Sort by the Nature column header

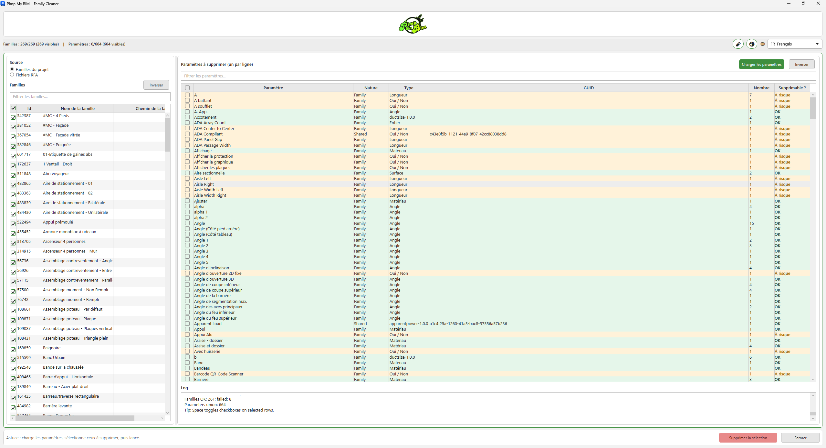point(371,88)
